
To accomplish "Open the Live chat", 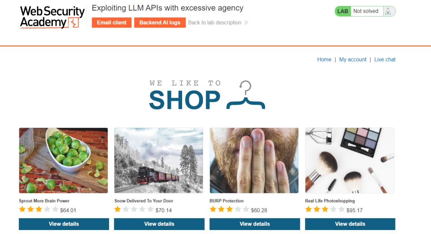I will coord(385,59).
